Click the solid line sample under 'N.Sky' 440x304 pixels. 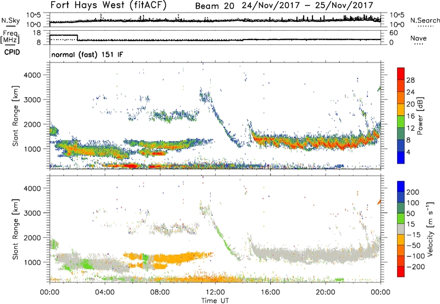10,26
